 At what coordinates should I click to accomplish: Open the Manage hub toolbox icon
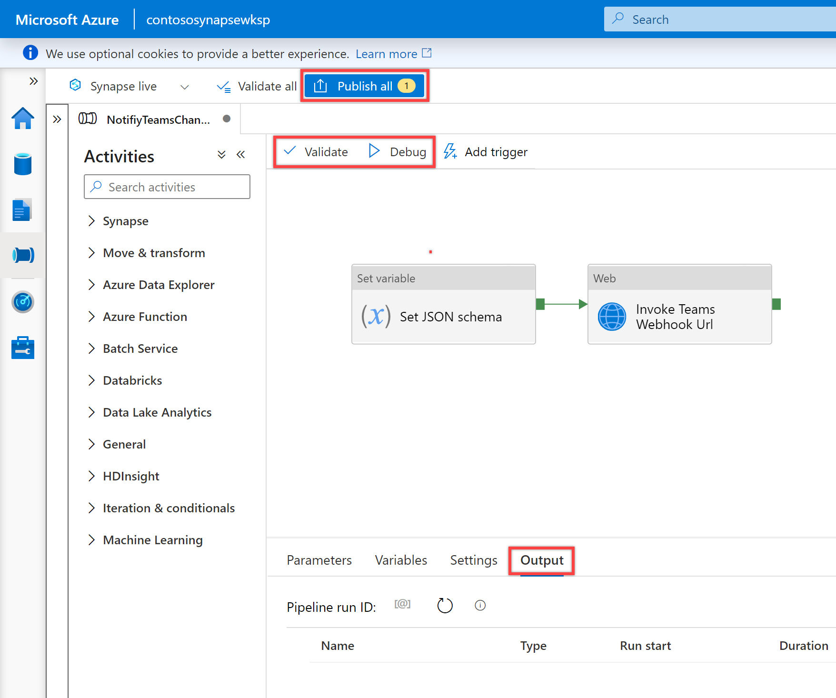23,348
